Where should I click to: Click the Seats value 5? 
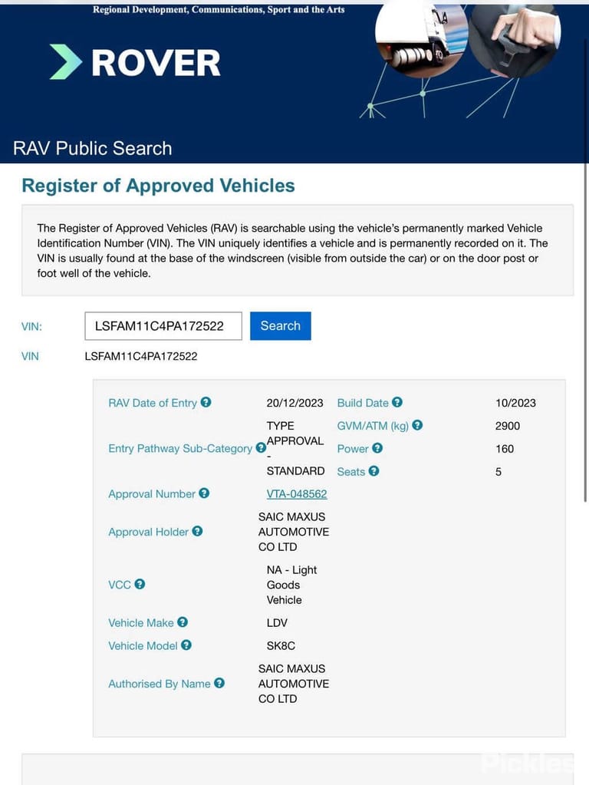(x=499, y=472)
